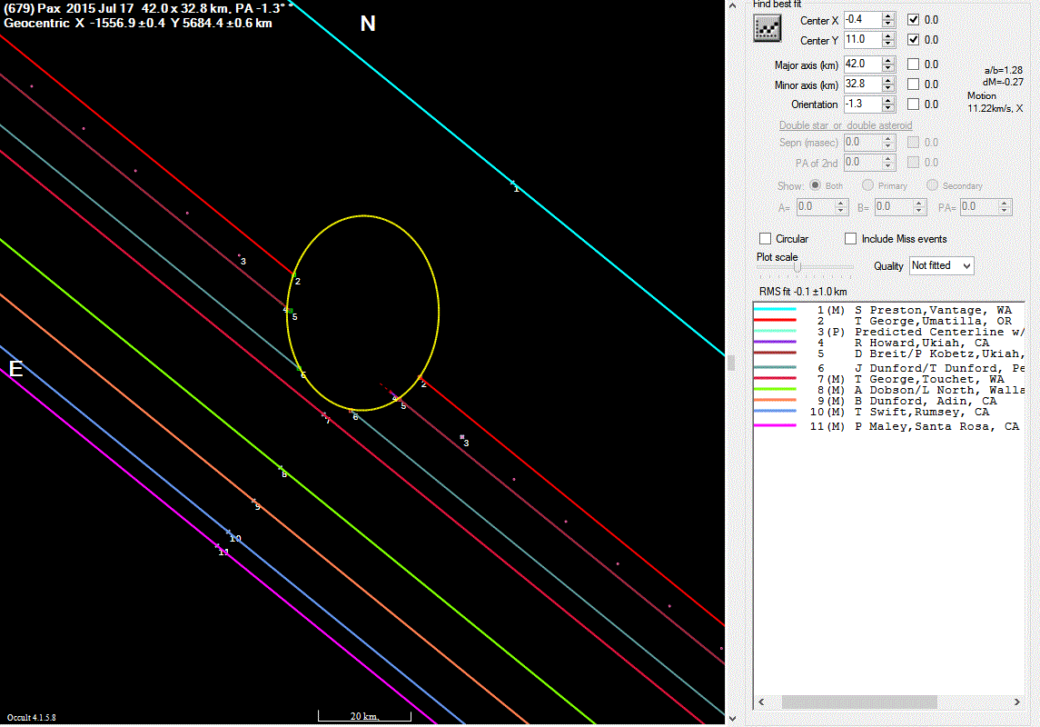Increase Center X value with up arrow
This screenshot has width=1040, height=727.
888,16
